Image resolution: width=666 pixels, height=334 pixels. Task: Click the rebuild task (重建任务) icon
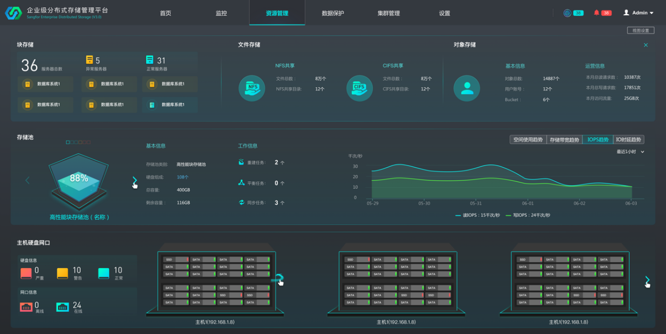coord(241,162)
